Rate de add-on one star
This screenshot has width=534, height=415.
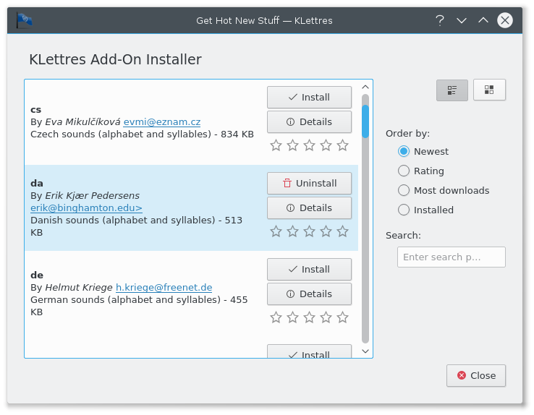[276, 317]
